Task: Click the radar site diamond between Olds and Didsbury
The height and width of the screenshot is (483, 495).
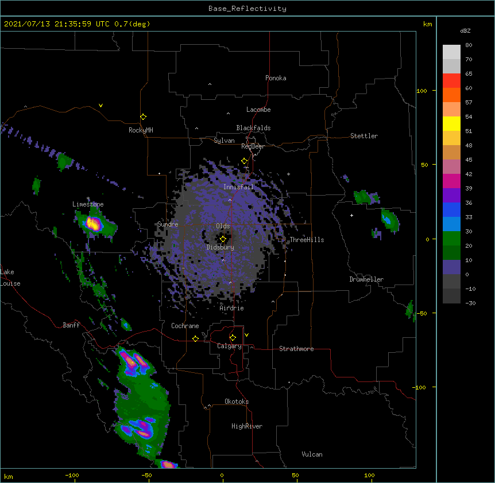Action: pyautogui.click(x=223, y=239)
